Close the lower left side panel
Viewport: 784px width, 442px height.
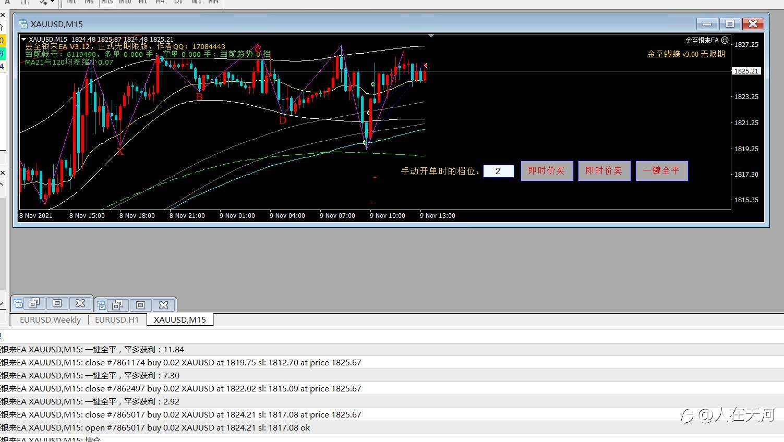[2, 173]
